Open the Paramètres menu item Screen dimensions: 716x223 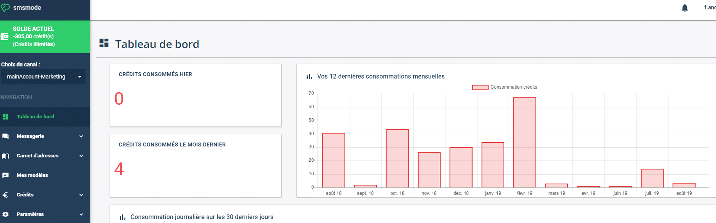[45, 214]
